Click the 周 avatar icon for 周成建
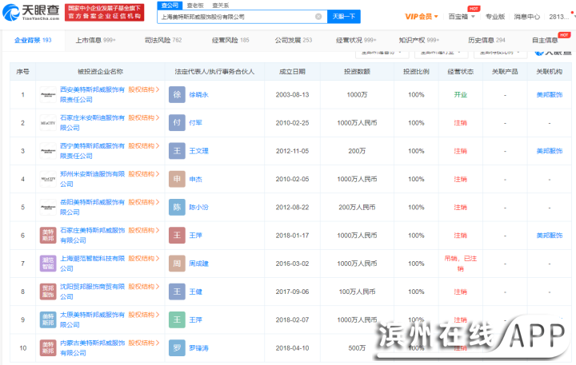Screen dimensions: 576x365 coord(177,264)
